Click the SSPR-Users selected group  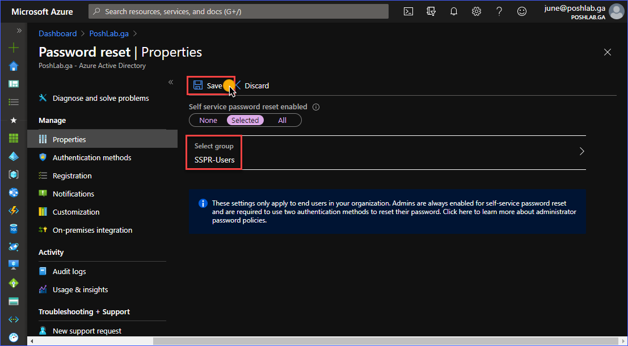click(x=214, y=160)
